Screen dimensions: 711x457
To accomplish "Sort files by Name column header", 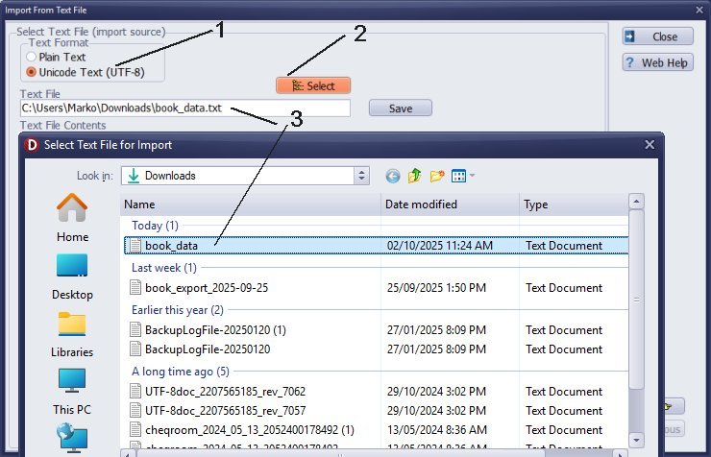I will (x=139, y=204).
